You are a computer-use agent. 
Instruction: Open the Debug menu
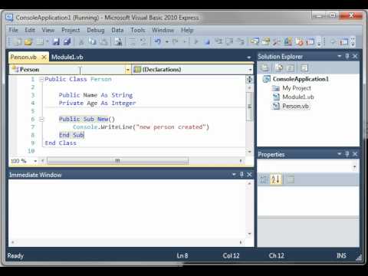(96, 30)
